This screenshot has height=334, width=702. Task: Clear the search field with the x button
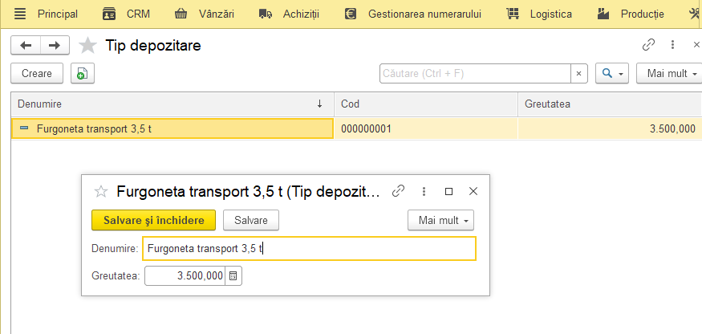tap(578, 74)
